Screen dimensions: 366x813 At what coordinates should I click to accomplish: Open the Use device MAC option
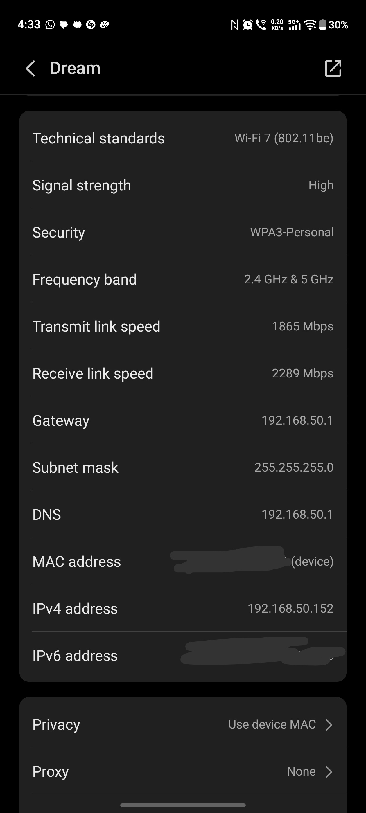272,724
